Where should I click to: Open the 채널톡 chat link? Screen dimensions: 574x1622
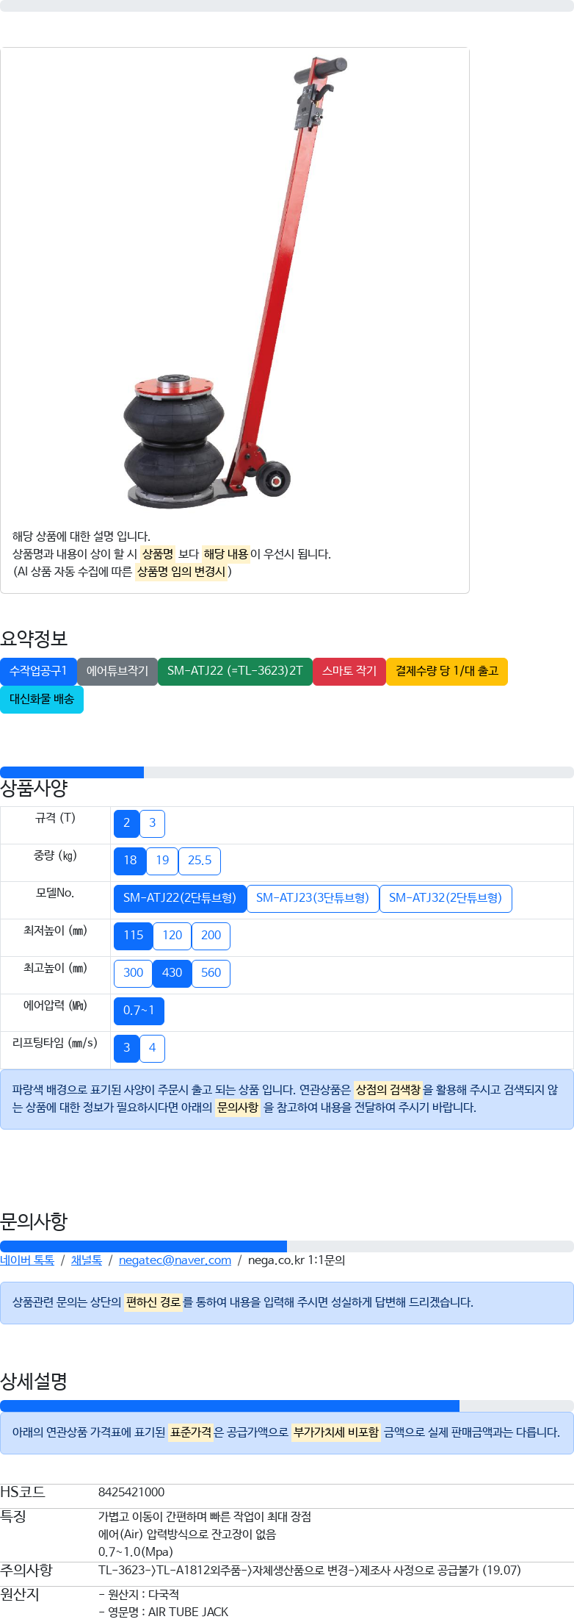pos(87,1260)
